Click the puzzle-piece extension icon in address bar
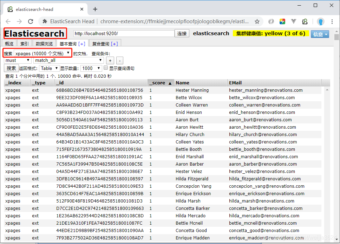This screenshot has height=244, width=340. click(45, 21)
